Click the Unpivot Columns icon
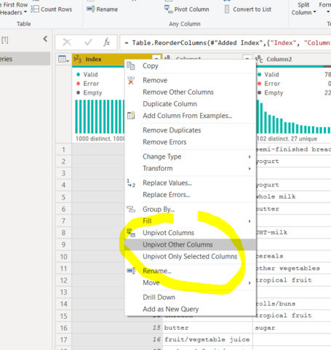This screenshot has width=331, height=350. [x=131, y=233]
